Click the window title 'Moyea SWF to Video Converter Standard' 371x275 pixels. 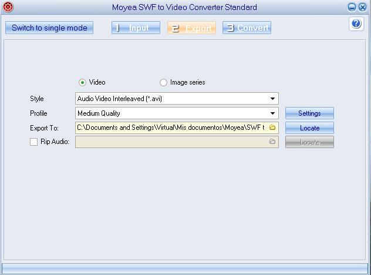tap(184, 7)
